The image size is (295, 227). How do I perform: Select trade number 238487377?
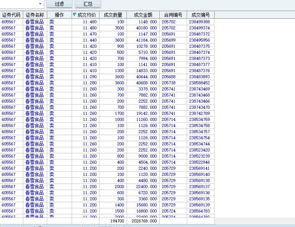click(199, 64)
